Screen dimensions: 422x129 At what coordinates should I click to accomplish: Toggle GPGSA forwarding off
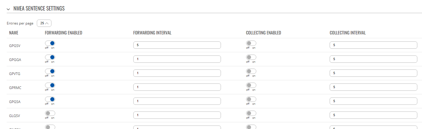click(x=50, y=99)
